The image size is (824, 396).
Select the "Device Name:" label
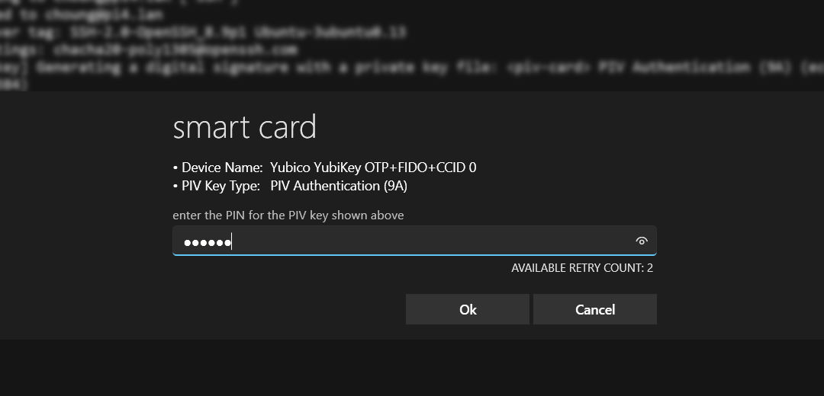pos(222,168)
